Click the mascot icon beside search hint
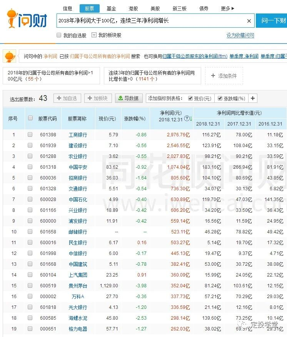 [x=10, y=56]
